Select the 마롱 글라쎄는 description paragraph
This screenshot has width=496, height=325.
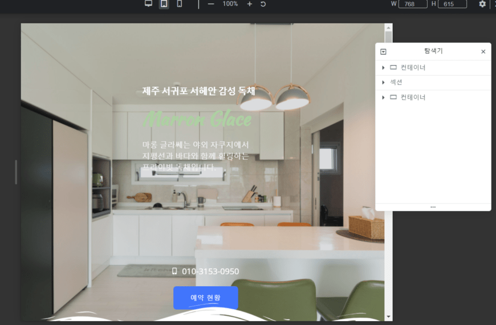(196, 156)
